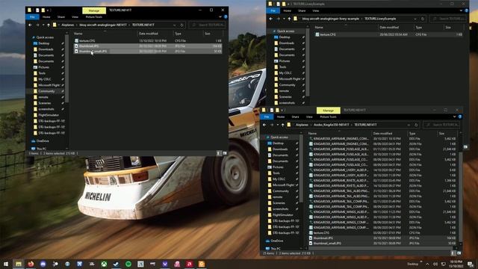Screen dimensions: 478x269
Task: Click Airplanes breadcrumb in the 3-item window
Action: (68, 25)
